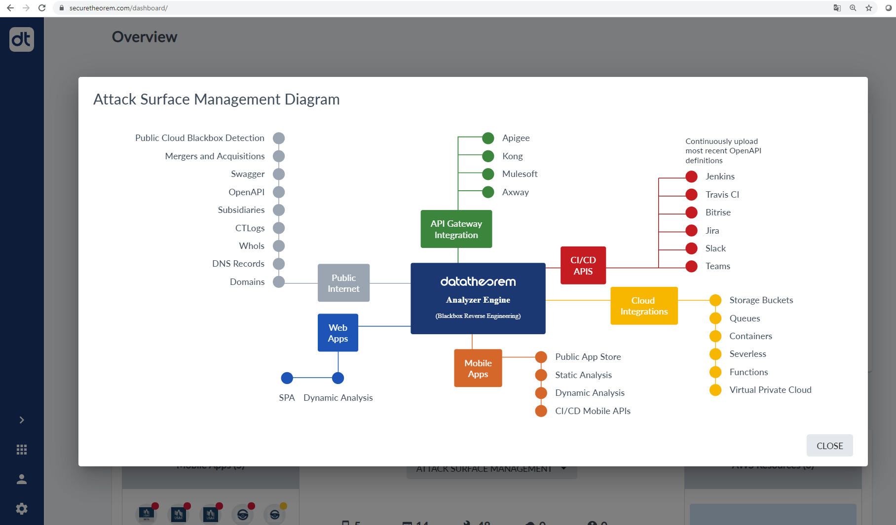Click the blue SPA node
Viewport: 896px width, 525px height.
(287, 378)
